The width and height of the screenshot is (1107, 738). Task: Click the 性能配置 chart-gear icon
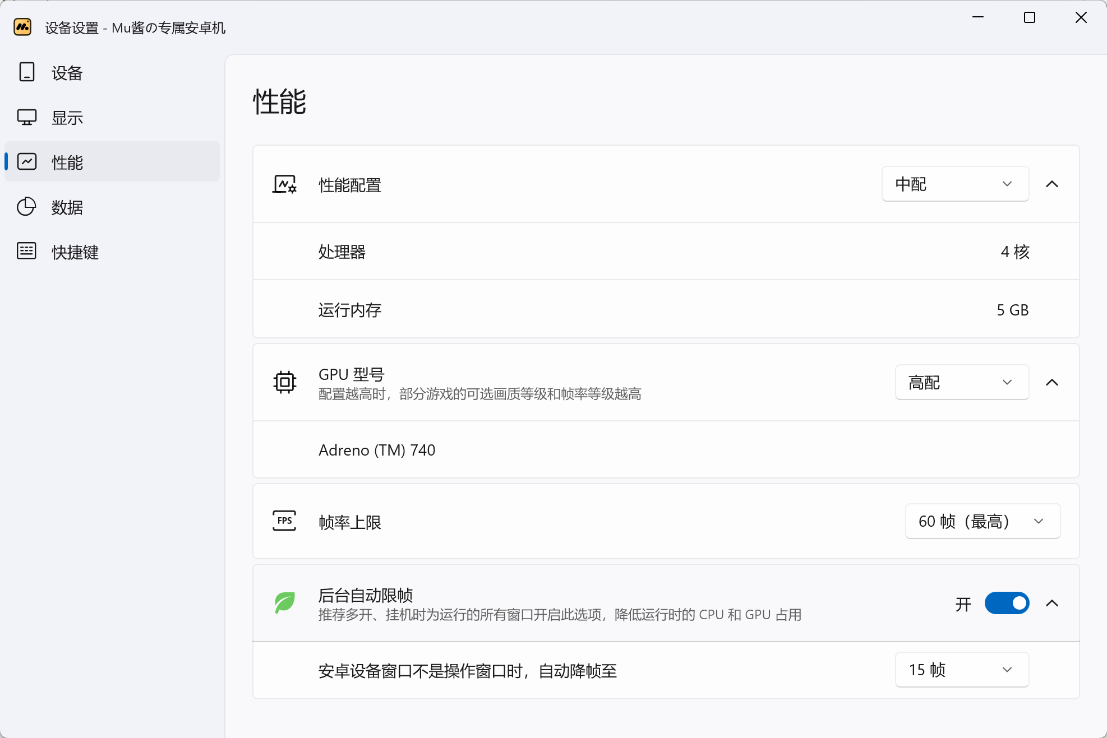tap(284, 184)
